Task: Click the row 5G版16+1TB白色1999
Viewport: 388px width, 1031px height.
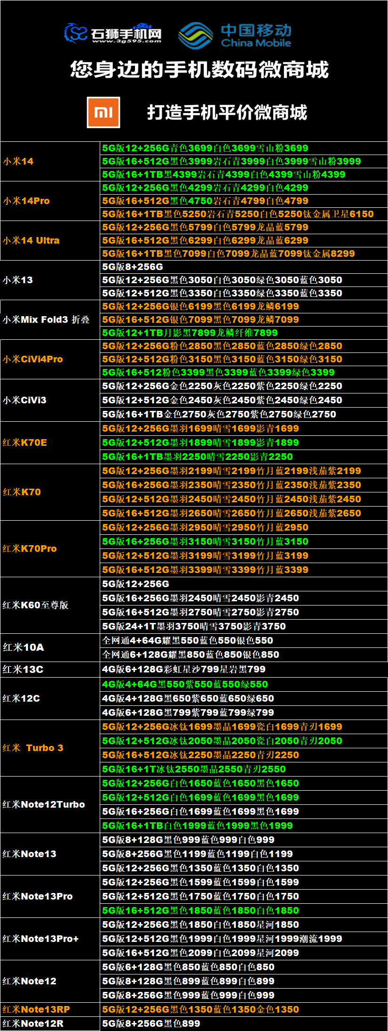Action: pos(244,826)
